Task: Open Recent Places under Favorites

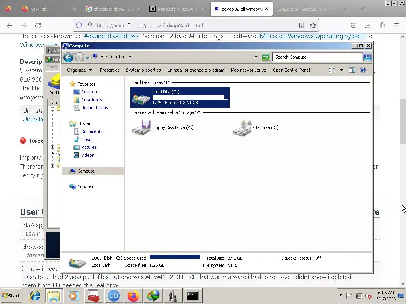Action: click(94, 108)
